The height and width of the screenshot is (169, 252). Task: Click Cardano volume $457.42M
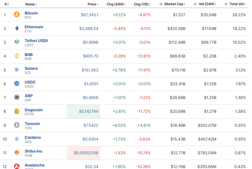[x=207, y=139]
